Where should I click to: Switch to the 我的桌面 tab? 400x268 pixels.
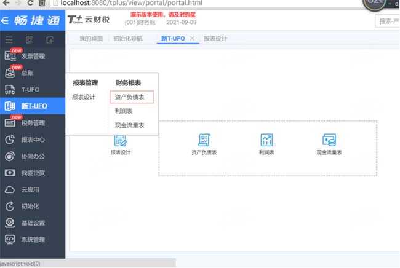pyautogui.click(x=90, y=39)
